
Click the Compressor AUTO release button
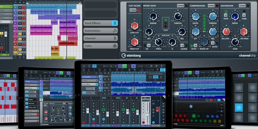213,43
